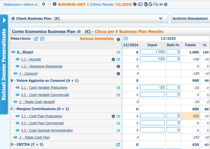The width and height of the screenshot is (210, 149).
Task: Open A - Ricavi link
Action: click(x=25, y=52)
